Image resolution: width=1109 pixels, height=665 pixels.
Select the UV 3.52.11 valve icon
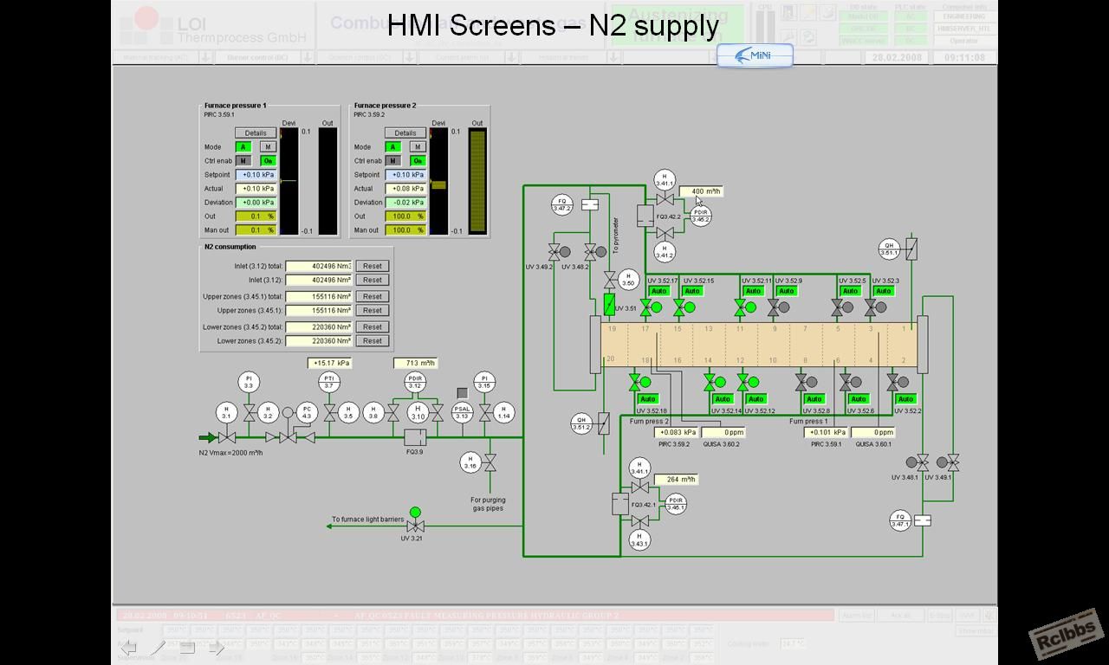[x=745, y=307]
